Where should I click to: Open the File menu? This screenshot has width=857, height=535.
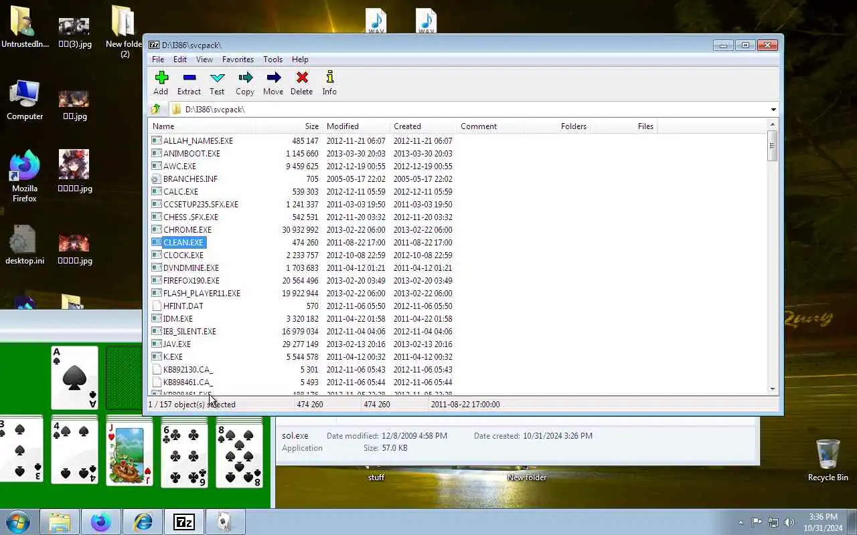(x=158, y=60)
